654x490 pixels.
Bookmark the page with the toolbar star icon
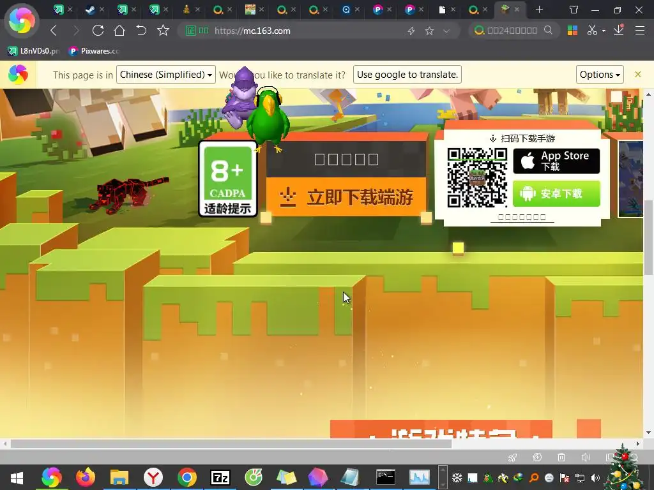tap(163, 31)
